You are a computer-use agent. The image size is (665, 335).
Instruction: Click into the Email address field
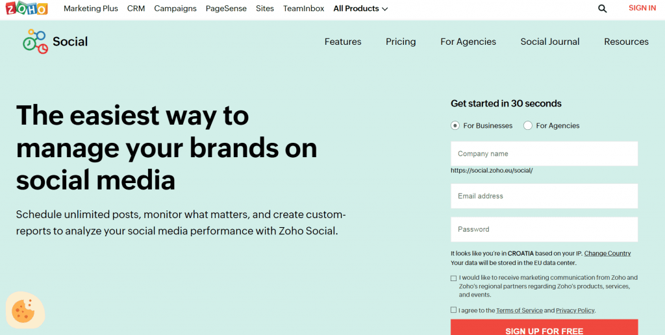coord(544,196)
